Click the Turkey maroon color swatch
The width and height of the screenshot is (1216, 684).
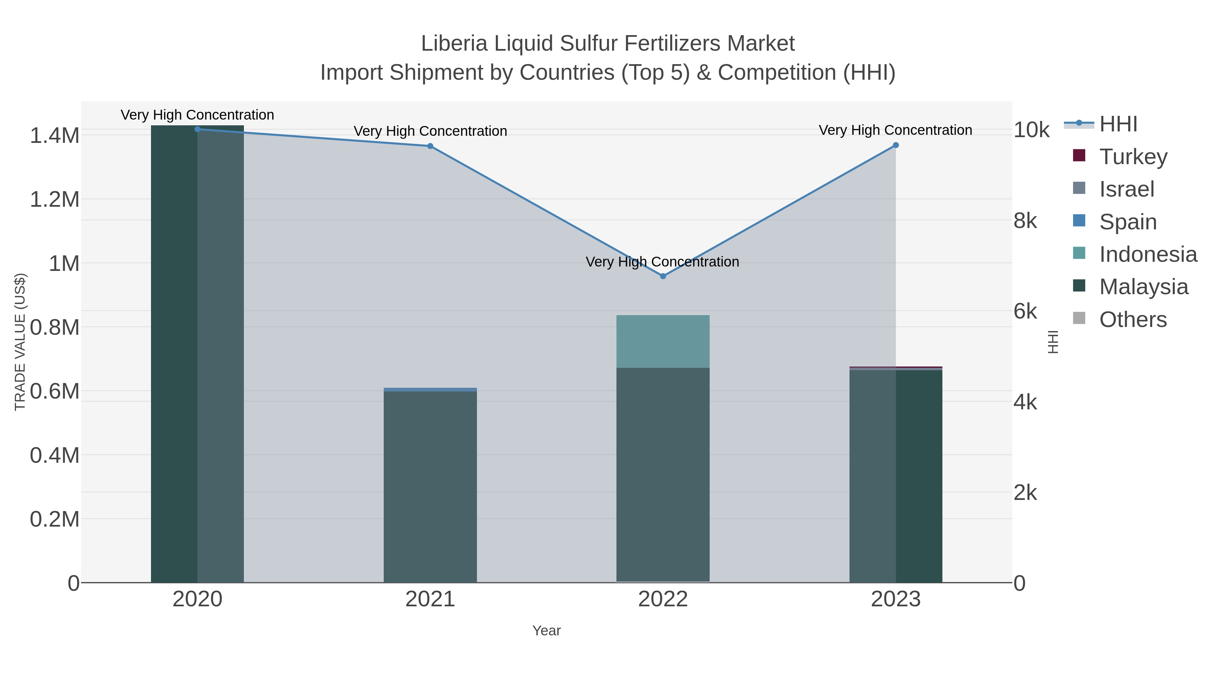[x=1079, y=155]
